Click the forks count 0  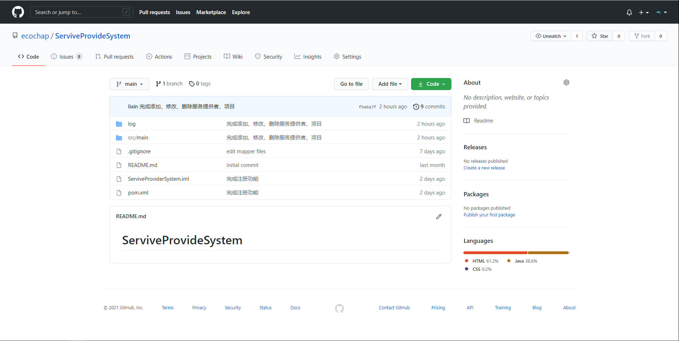pos(661,36)
